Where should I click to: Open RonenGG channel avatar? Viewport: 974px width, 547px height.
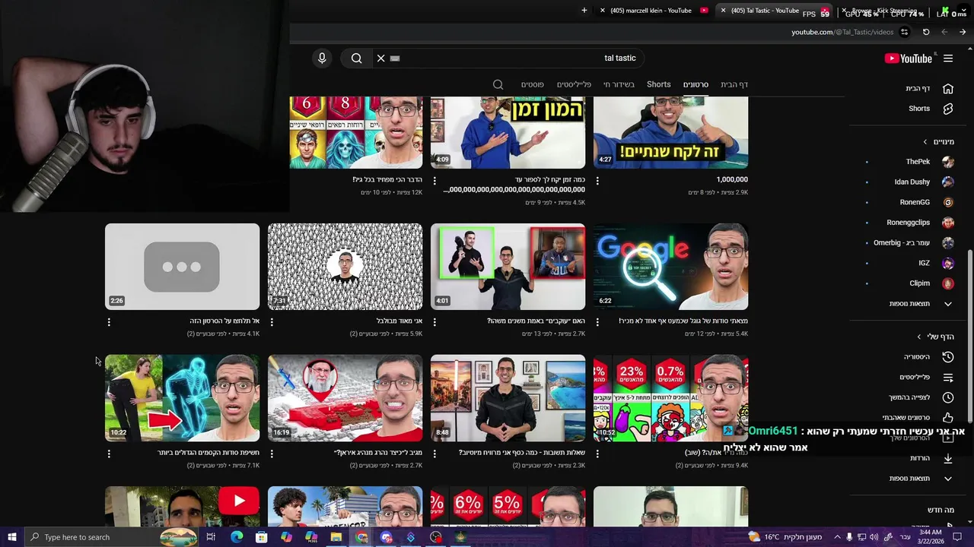(x=948, y=202)
